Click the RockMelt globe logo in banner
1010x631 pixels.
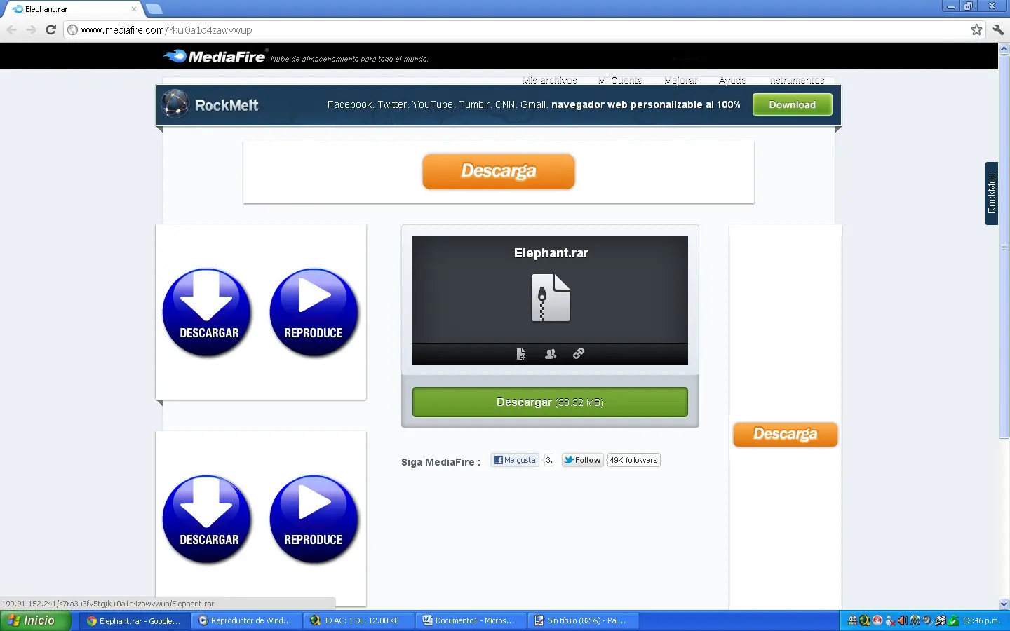[x=175, y=104]
